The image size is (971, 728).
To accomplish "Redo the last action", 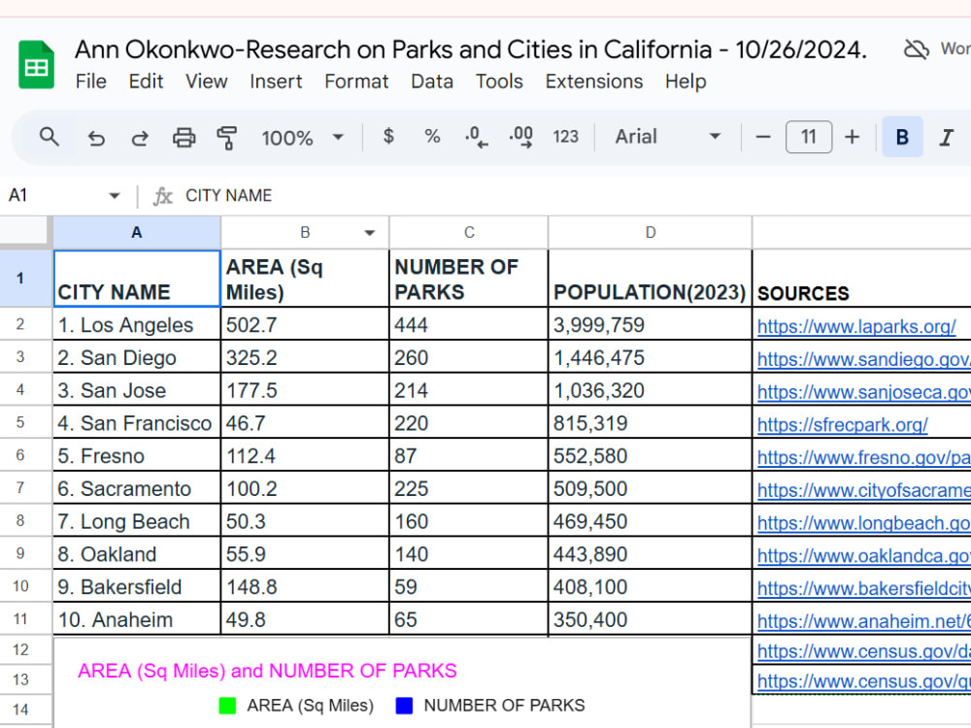I will coord(140,138).
